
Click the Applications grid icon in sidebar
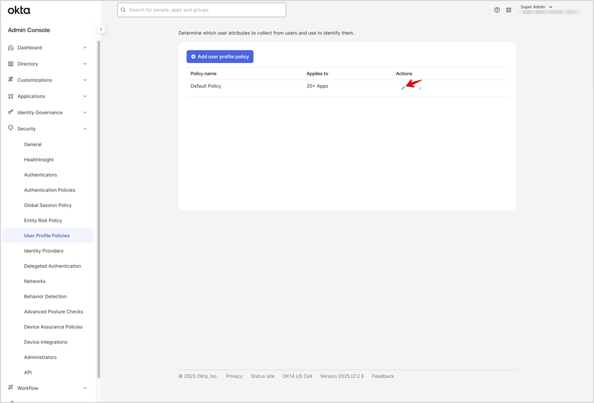pos(11,96)
